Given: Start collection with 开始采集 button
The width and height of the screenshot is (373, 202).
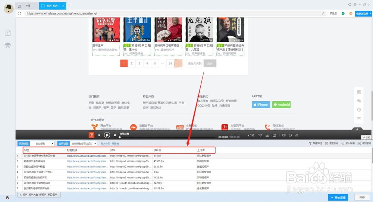Looking at the screenshot, I should [338, 198].
